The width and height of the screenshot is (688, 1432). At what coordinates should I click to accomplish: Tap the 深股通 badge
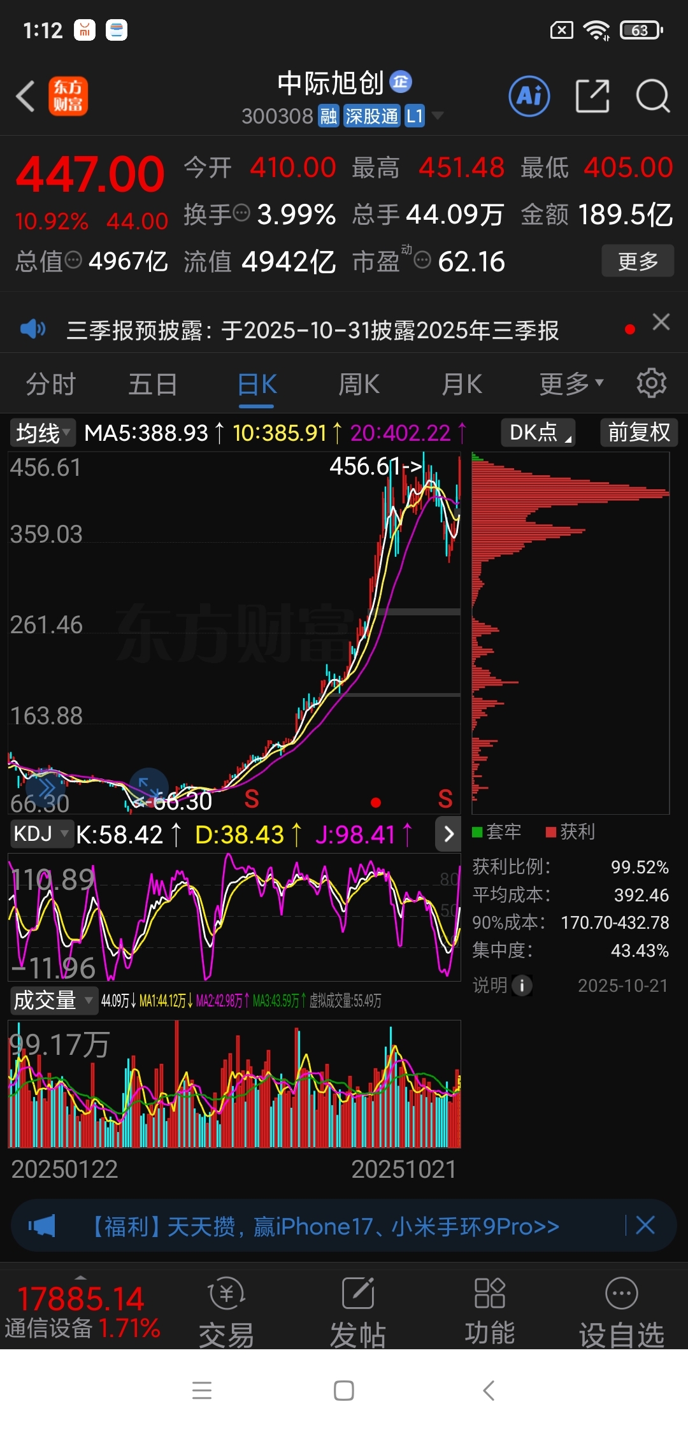(x=371, y=116)
